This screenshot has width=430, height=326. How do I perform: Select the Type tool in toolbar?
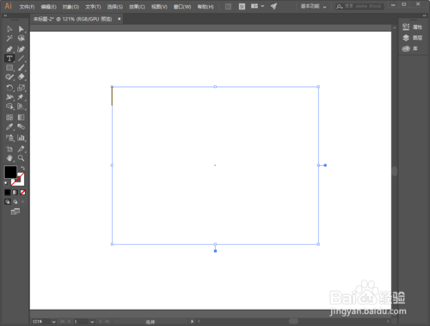coord(9,58)
